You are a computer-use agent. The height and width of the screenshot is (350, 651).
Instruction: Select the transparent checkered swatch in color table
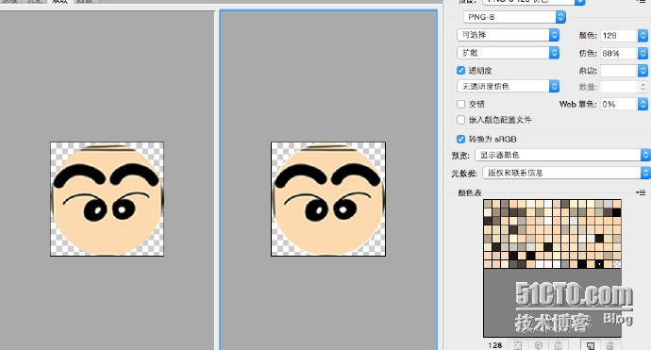(617, 264)
